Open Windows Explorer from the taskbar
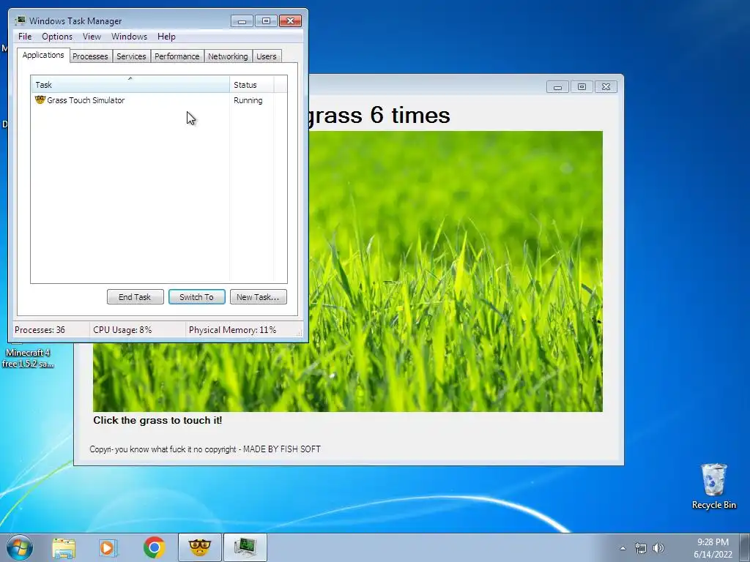The image size is (750, 562). click(64, 547)
